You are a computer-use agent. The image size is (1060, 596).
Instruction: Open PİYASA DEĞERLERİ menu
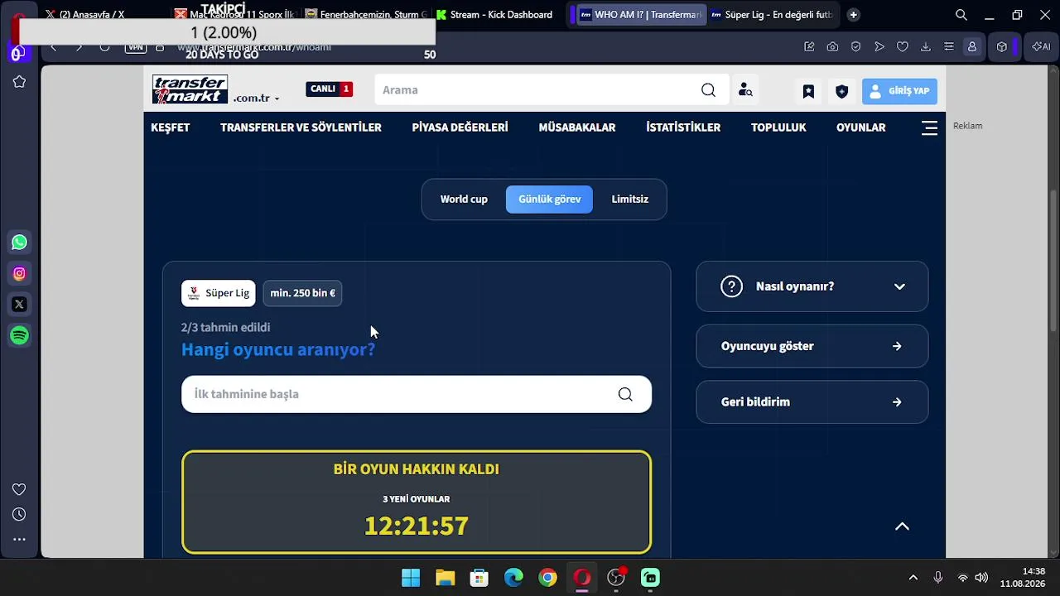click(x=460, y=127)
